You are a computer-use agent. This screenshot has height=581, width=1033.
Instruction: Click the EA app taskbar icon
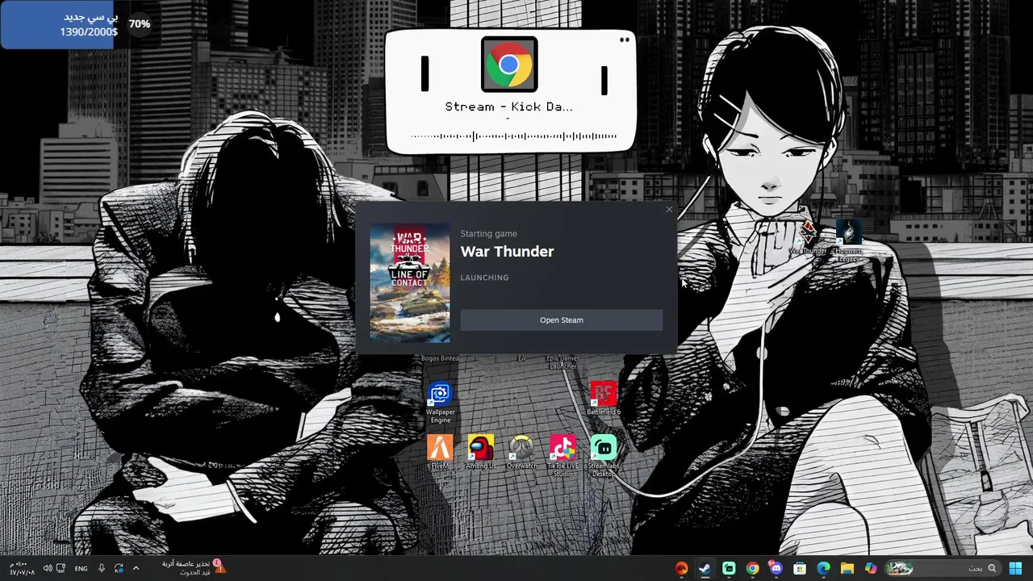pyautogui.click(x=682, y=568)
